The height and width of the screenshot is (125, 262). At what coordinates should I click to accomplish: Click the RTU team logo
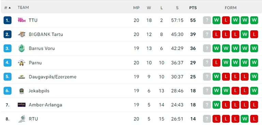(x=22, y=119)
